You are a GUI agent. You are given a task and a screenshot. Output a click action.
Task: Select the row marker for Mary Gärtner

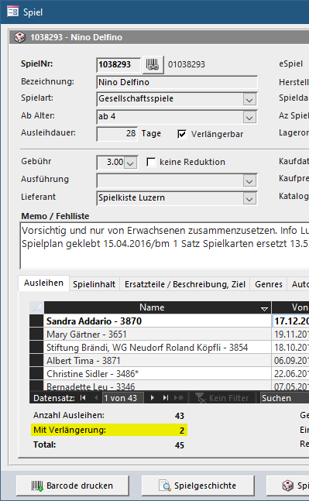tap(36, 335)
